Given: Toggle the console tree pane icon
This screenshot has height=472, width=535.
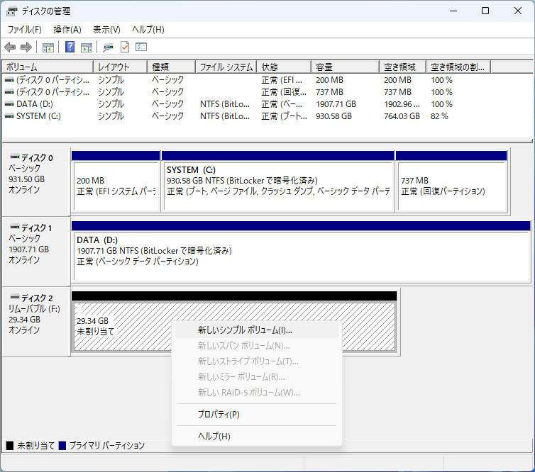Looking at the screenshot, I should [x=48, y=47].
